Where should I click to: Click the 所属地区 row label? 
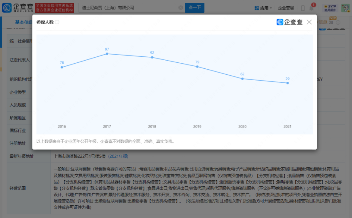pyautogui.click(x=18, y=118)
